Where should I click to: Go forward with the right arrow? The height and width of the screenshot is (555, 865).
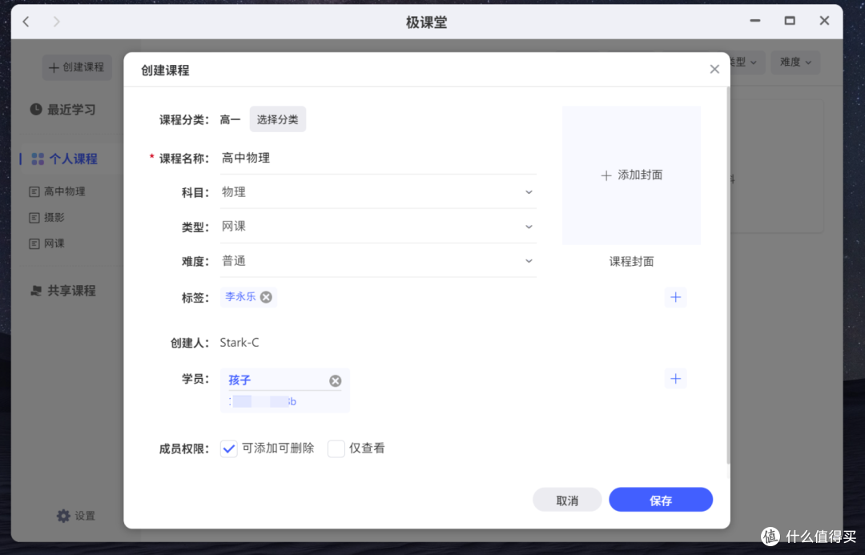[x=56, y=22]
